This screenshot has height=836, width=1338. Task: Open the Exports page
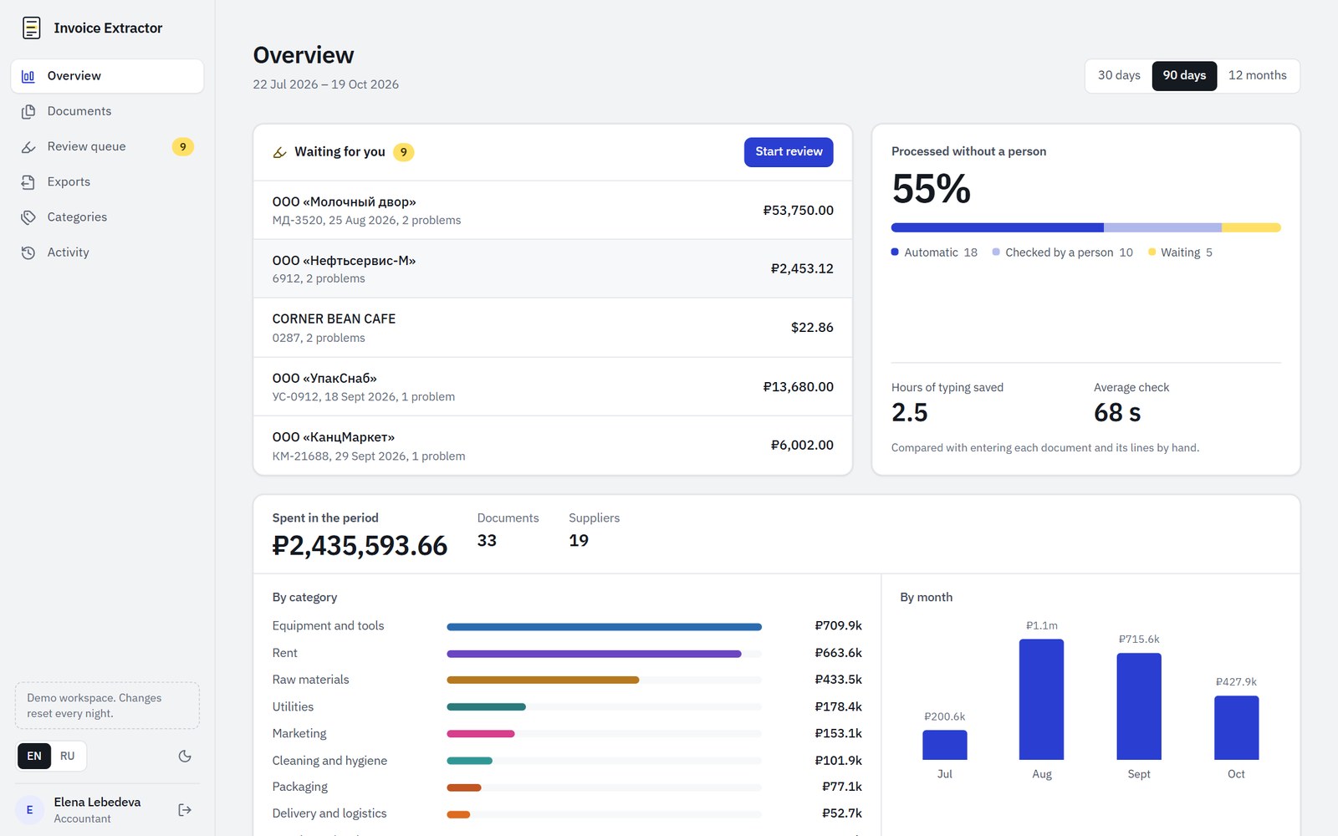[x=107, y=181]
